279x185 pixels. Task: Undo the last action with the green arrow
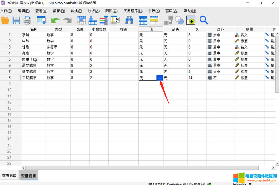(55, 20)
